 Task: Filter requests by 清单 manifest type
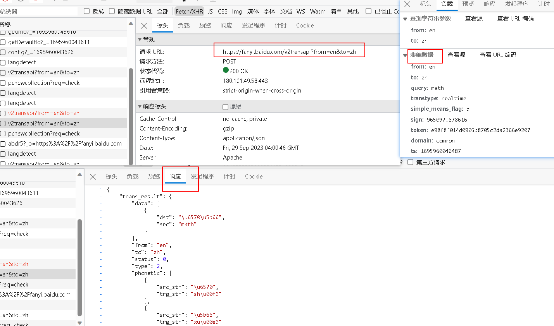click(x=336, y=12)
